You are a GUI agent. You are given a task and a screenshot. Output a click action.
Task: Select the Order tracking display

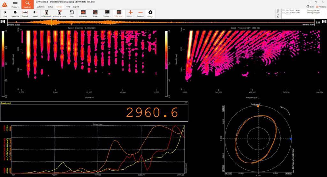pos(118,13)
